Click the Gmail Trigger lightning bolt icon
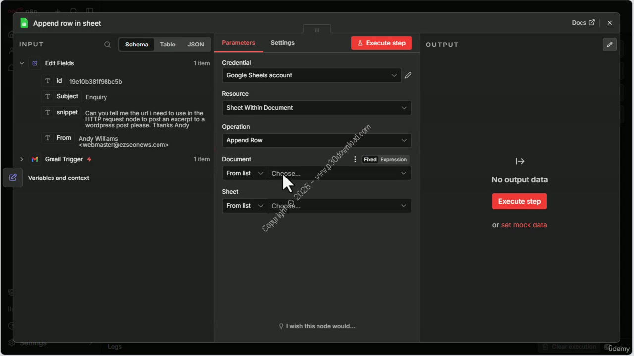Screen dimensions: 634x356 tap(89, 159)
